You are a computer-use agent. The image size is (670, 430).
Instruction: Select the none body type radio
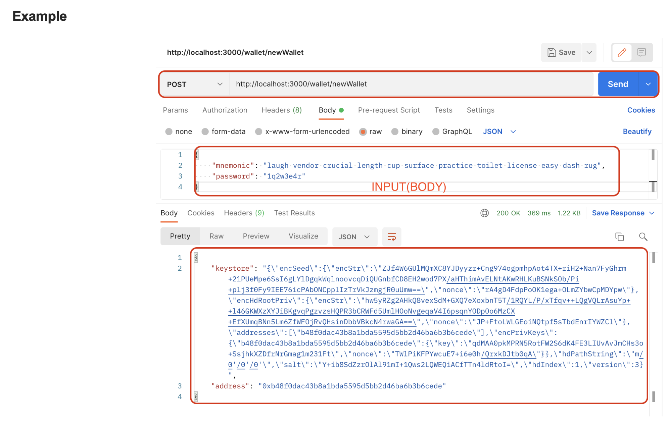pos(169,131)
